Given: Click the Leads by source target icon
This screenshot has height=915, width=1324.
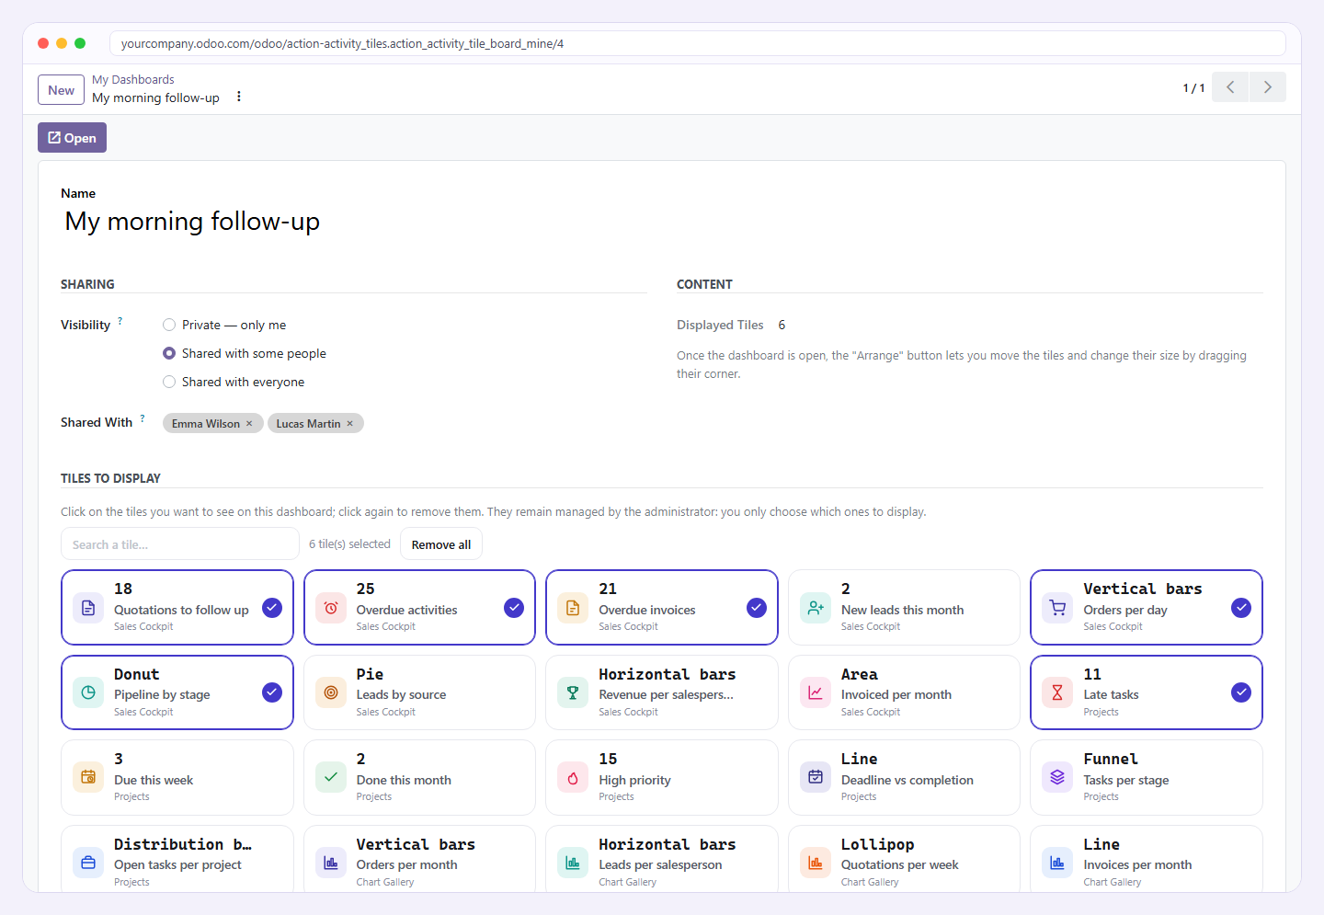Looking at the screenshot, I should (331, 692).
